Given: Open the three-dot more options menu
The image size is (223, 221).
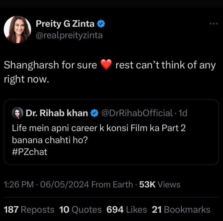Looking at the screenshot, I should pos(213,24).
